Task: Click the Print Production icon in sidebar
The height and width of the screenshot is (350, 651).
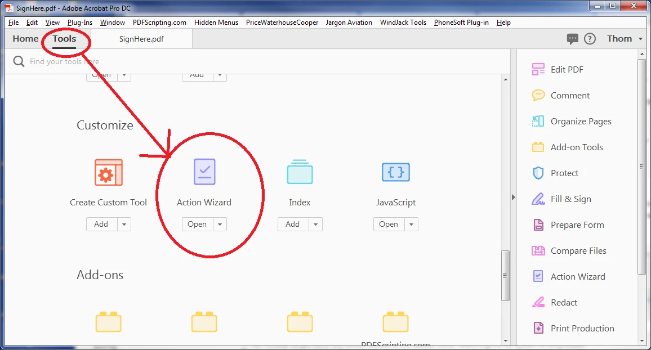Action: pyautogui.click(x=538, y=328)
